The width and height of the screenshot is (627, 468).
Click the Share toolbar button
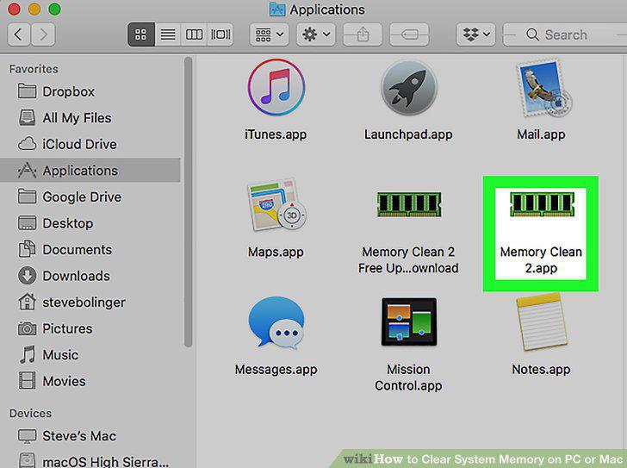[x=363, y=34]
